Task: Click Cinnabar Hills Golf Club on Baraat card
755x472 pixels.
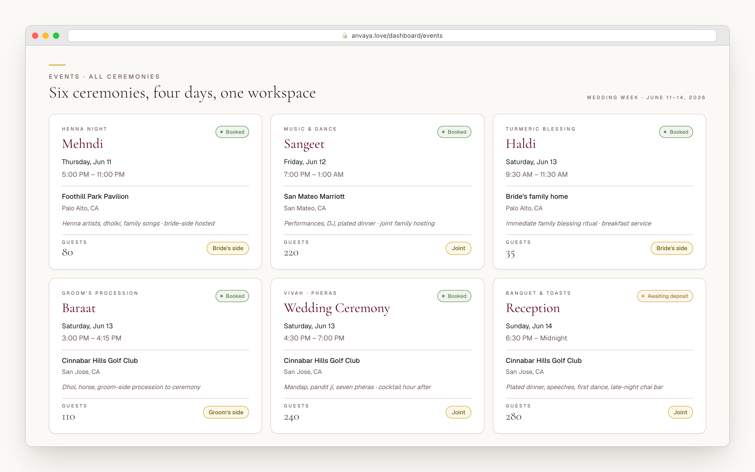Action: pyautogui.click(x=100, y=361)
